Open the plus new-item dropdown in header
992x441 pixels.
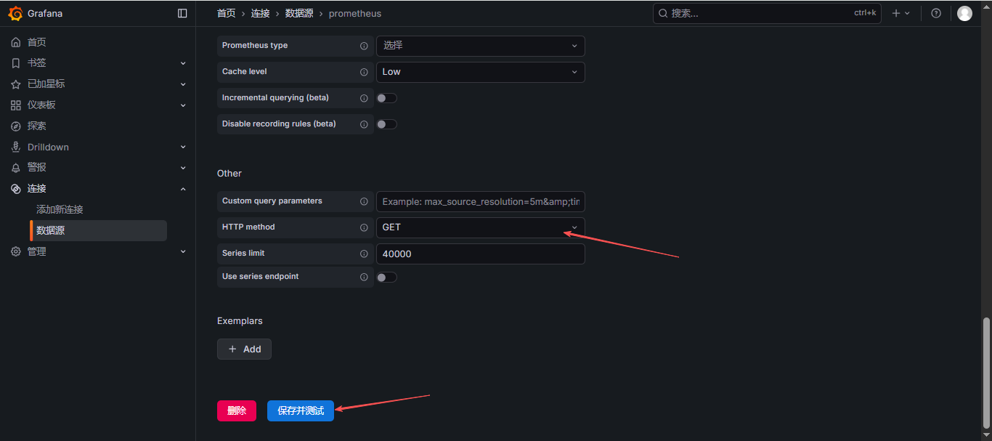click(x=900, y=13)
